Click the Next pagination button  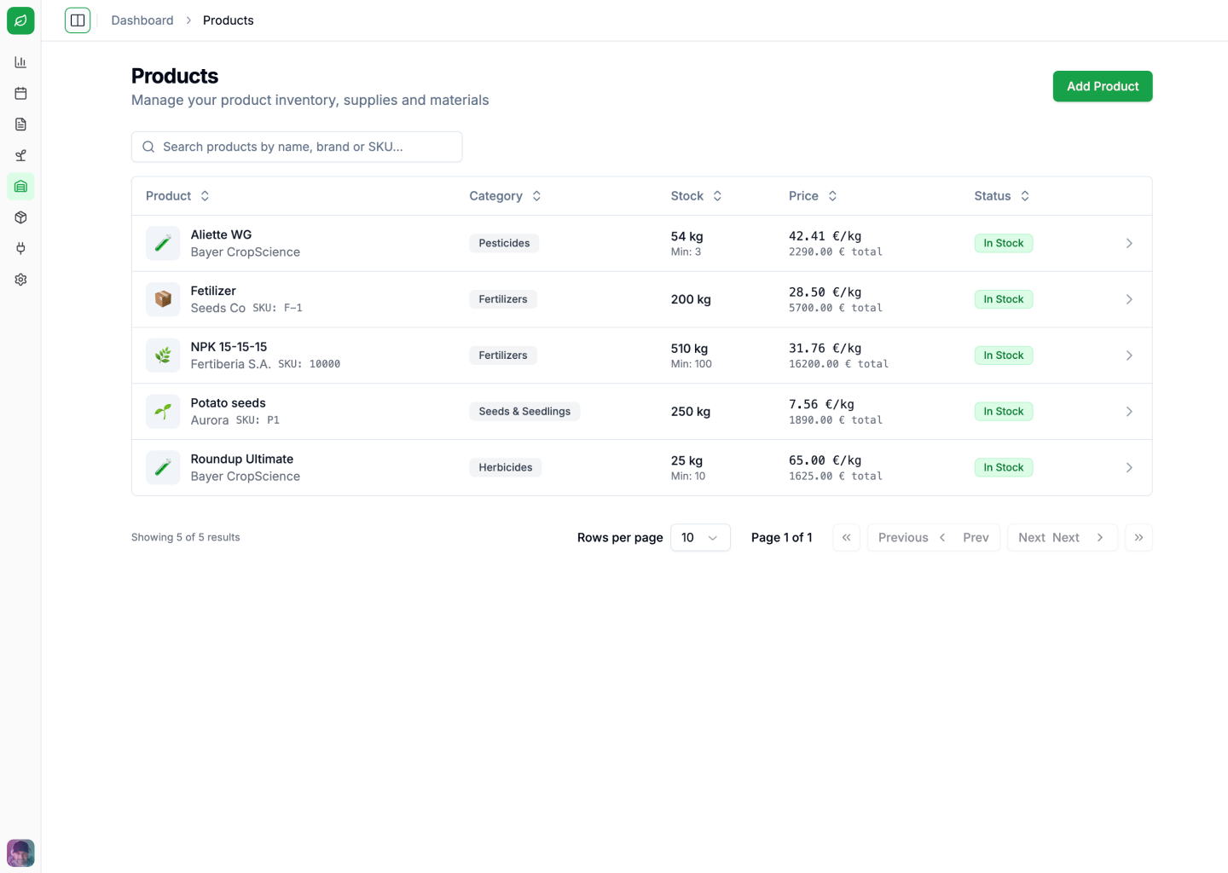(1063, 537)
